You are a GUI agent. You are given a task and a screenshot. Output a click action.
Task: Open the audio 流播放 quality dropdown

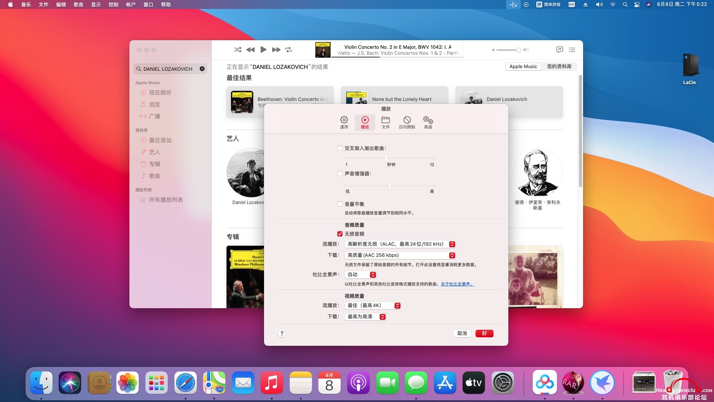(x=400, y=244)
